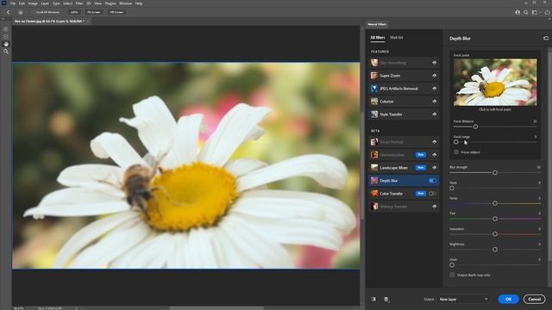Click the Saturation slider handle
552x310 pixels.
[495, 234]
